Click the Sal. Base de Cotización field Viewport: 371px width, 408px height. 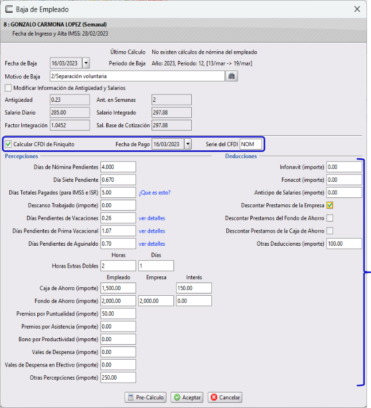coord(172,125)
